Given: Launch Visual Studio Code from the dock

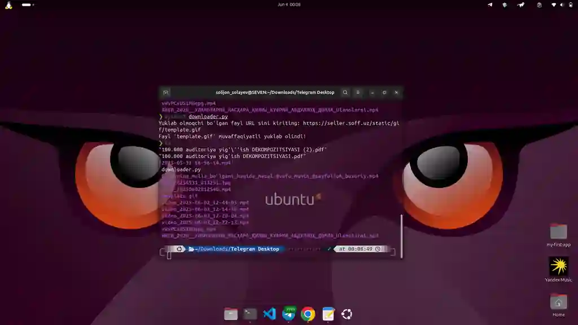Looking at the screenshot, I should point(269,314).
